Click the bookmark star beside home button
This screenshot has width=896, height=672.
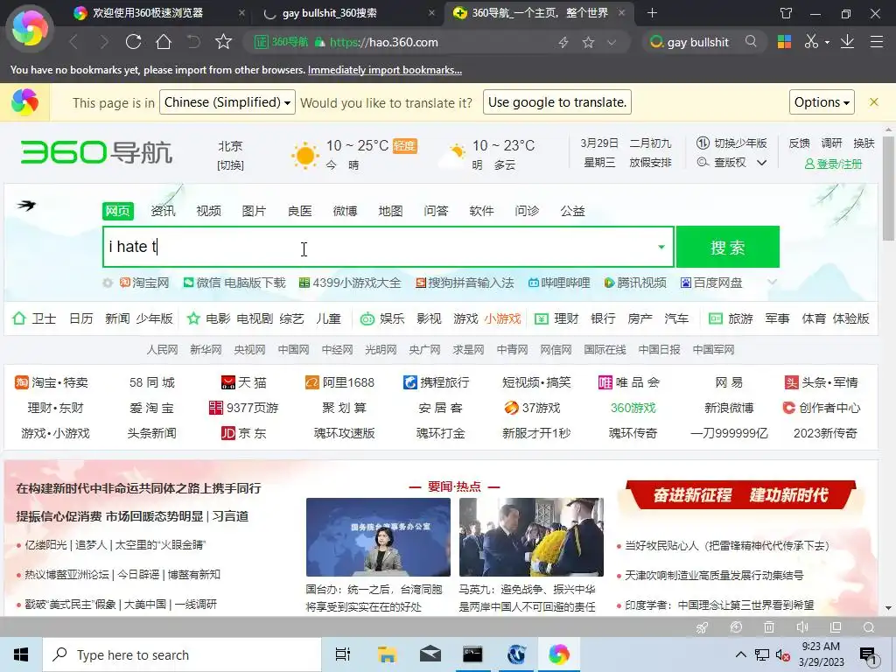tap(223, 42)
